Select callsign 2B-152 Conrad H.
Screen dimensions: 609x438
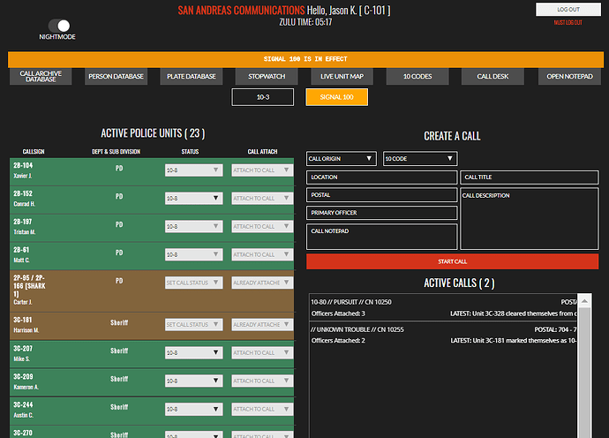pos(24,198)
